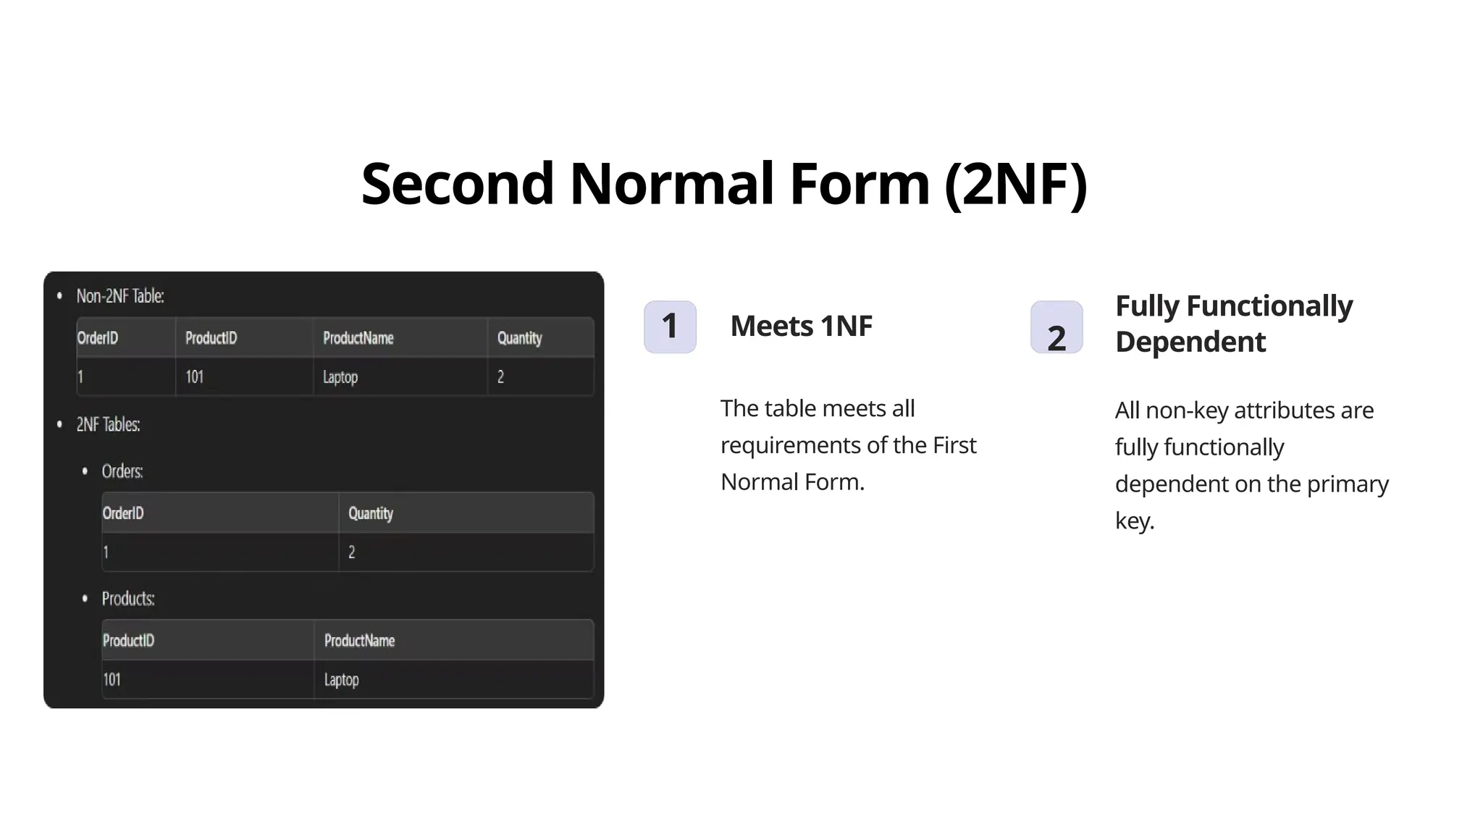The image size is (1483, 834).
Task: Click the numbered badge showing 2
Action: [1056, 328]
